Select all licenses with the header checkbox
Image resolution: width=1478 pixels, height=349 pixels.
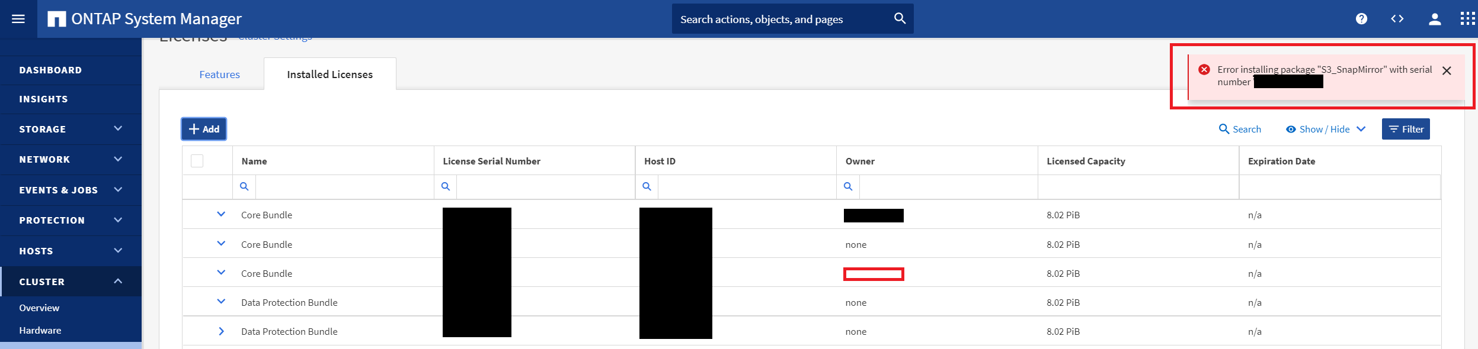click(x=197, y=161)
